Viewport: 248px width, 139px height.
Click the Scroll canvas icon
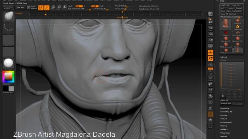pos(210,23)
